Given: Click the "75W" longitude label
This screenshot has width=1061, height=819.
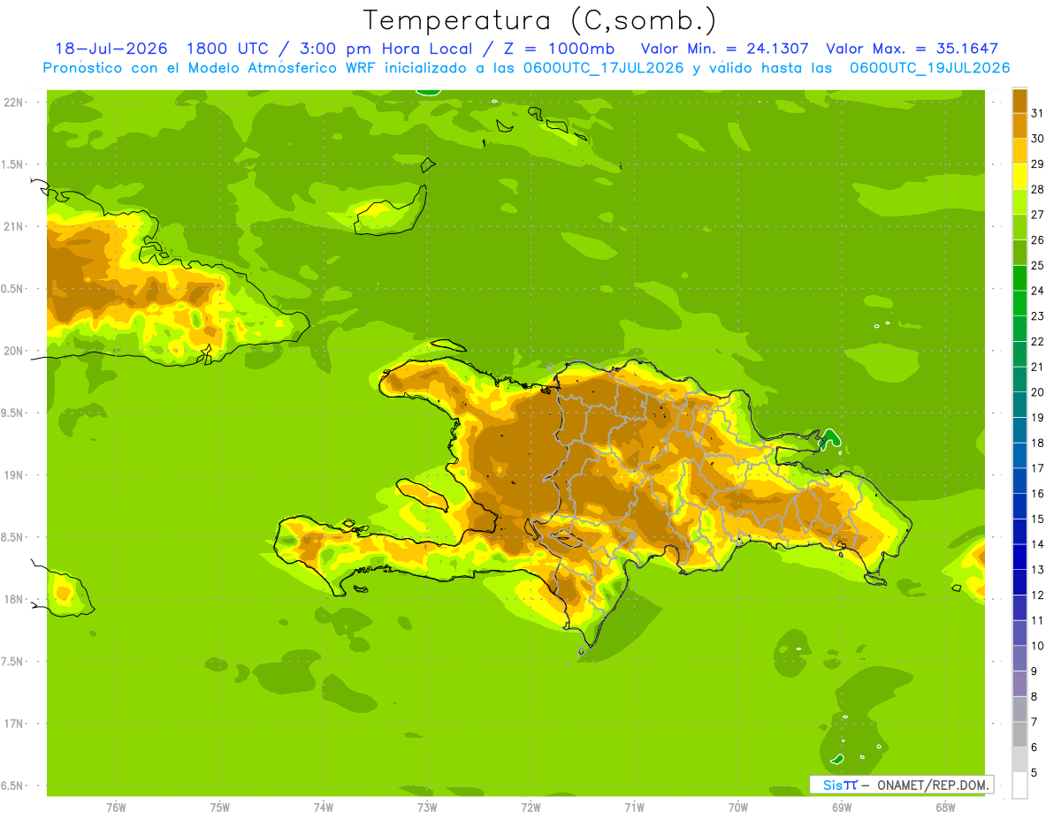Looking at the screenshot, I should tap(219, 807).
